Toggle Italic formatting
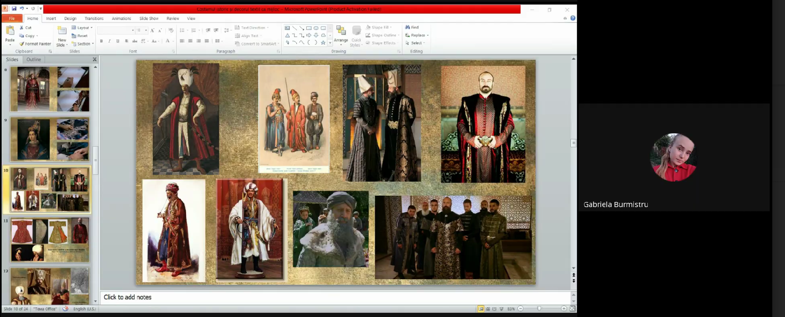The image size is (785, 317). (x=109, y=41)
